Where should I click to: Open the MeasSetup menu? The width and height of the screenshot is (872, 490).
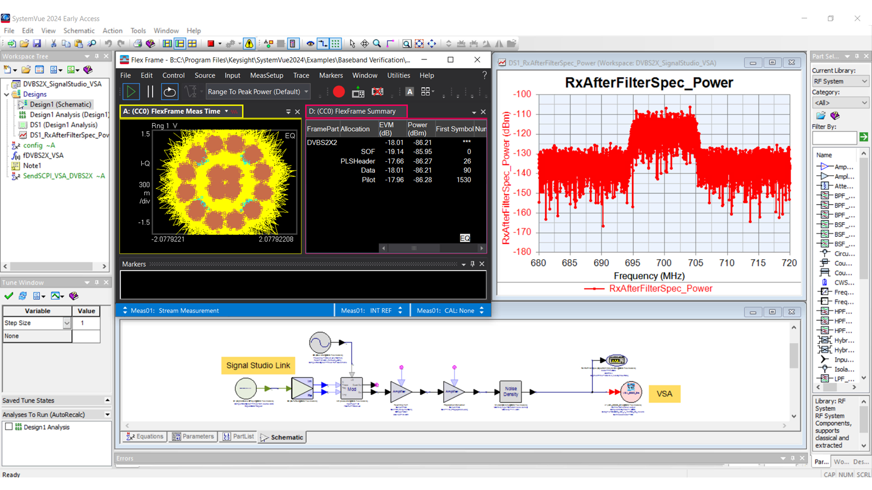click(x=267, y=75)
